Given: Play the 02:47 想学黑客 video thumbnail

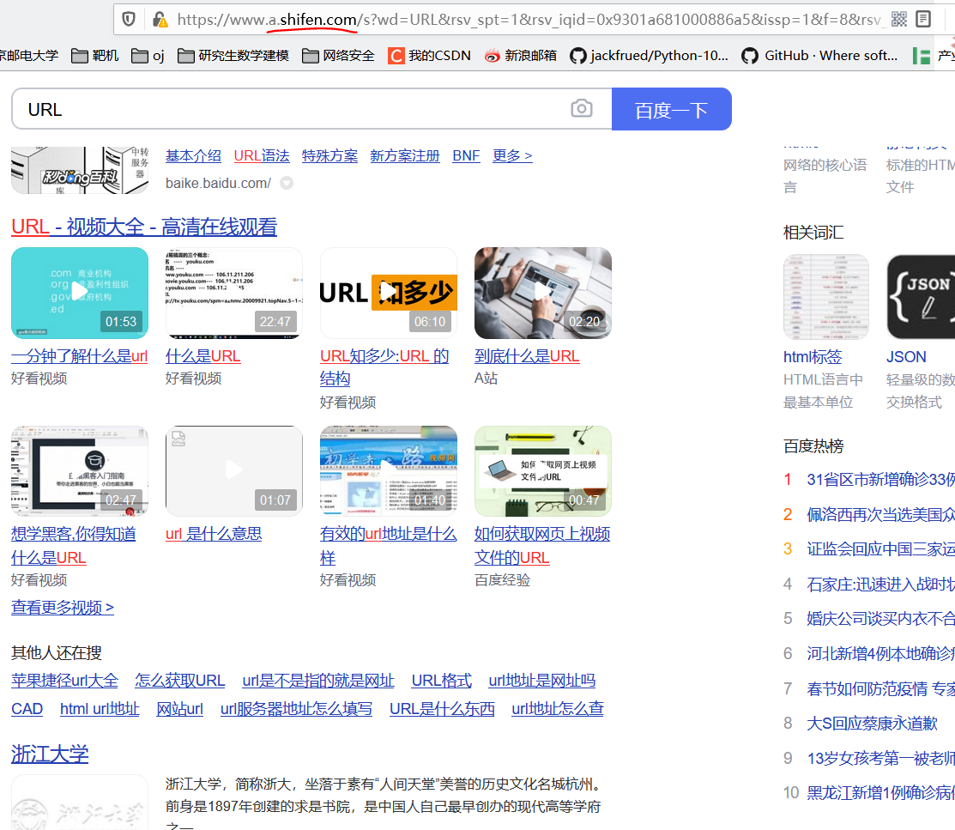Looking at the screenshot, I should click(x=80, y=470).
